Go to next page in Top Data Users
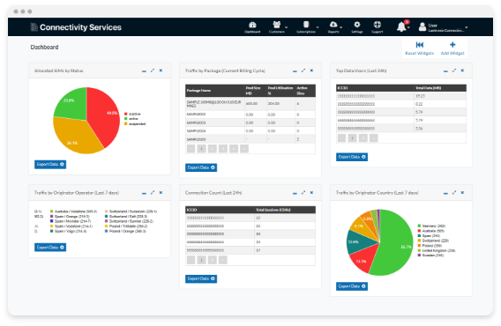The image size is (501, 326). [374, 138]
